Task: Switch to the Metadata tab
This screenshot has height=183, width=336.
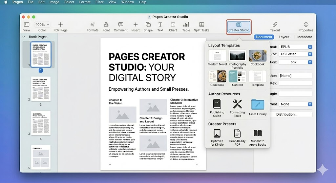Action: click(x=304, y=37)
